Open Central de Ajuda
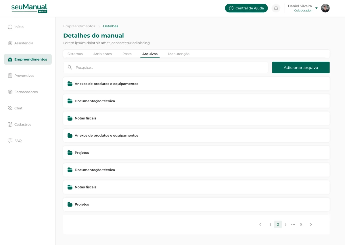The height and width of the screenshot is (245, 345). pyautogui.click(x=246, y=8)
